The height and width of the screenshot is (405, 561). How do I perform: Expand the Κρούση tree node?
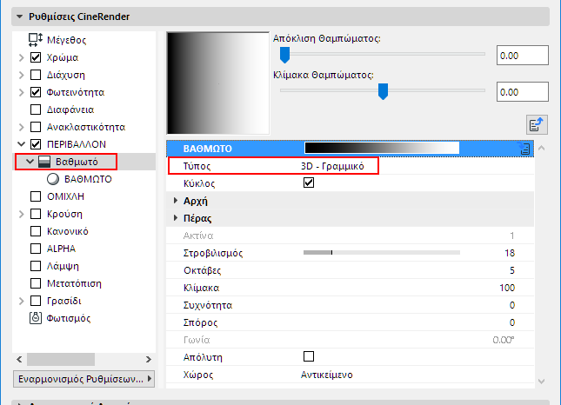22,214
